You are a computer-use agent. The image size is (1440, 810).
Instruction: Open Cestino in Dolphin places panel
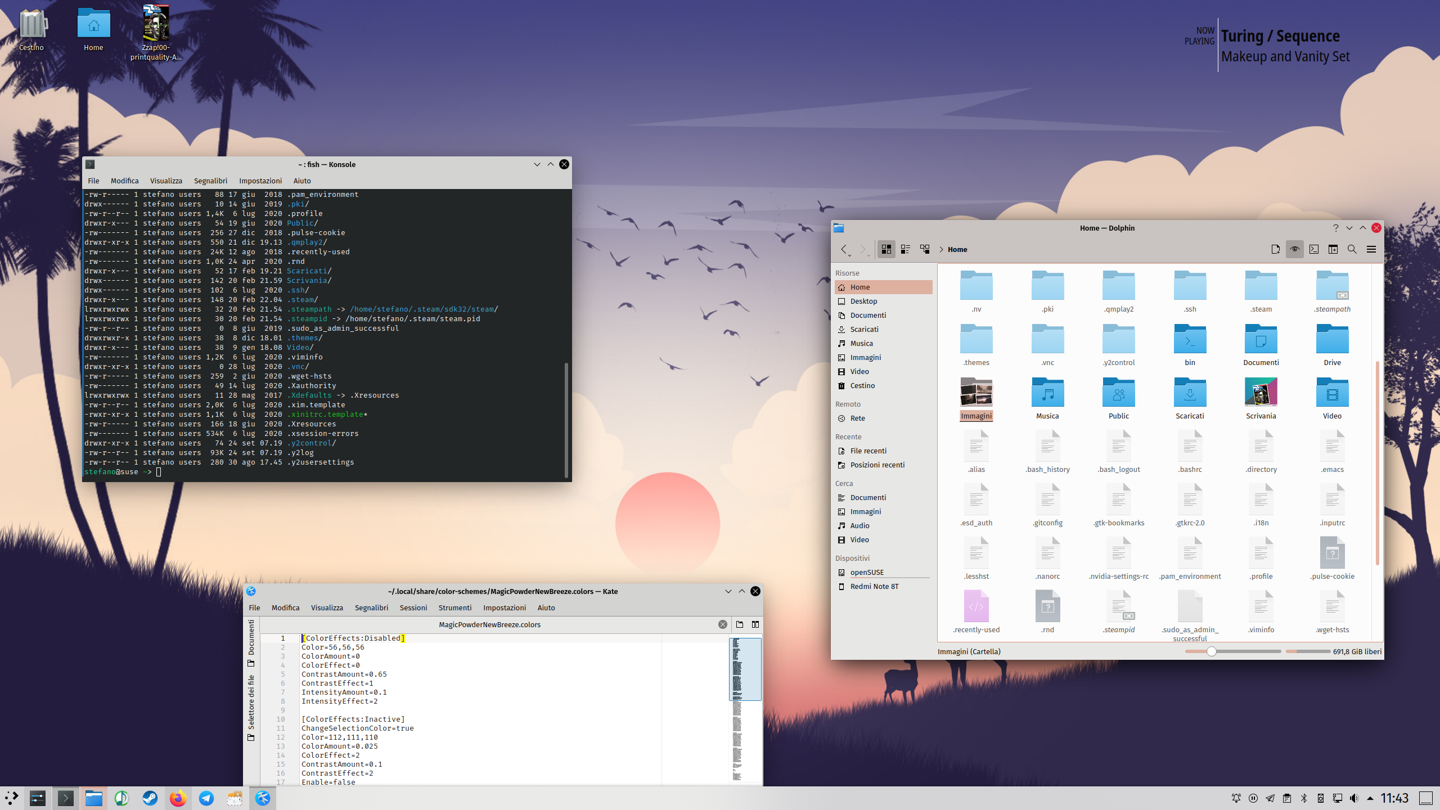[883, 385]
